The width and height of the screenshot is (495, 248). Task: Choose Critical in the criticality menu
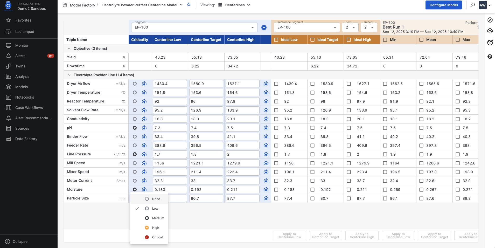point(157,237)
